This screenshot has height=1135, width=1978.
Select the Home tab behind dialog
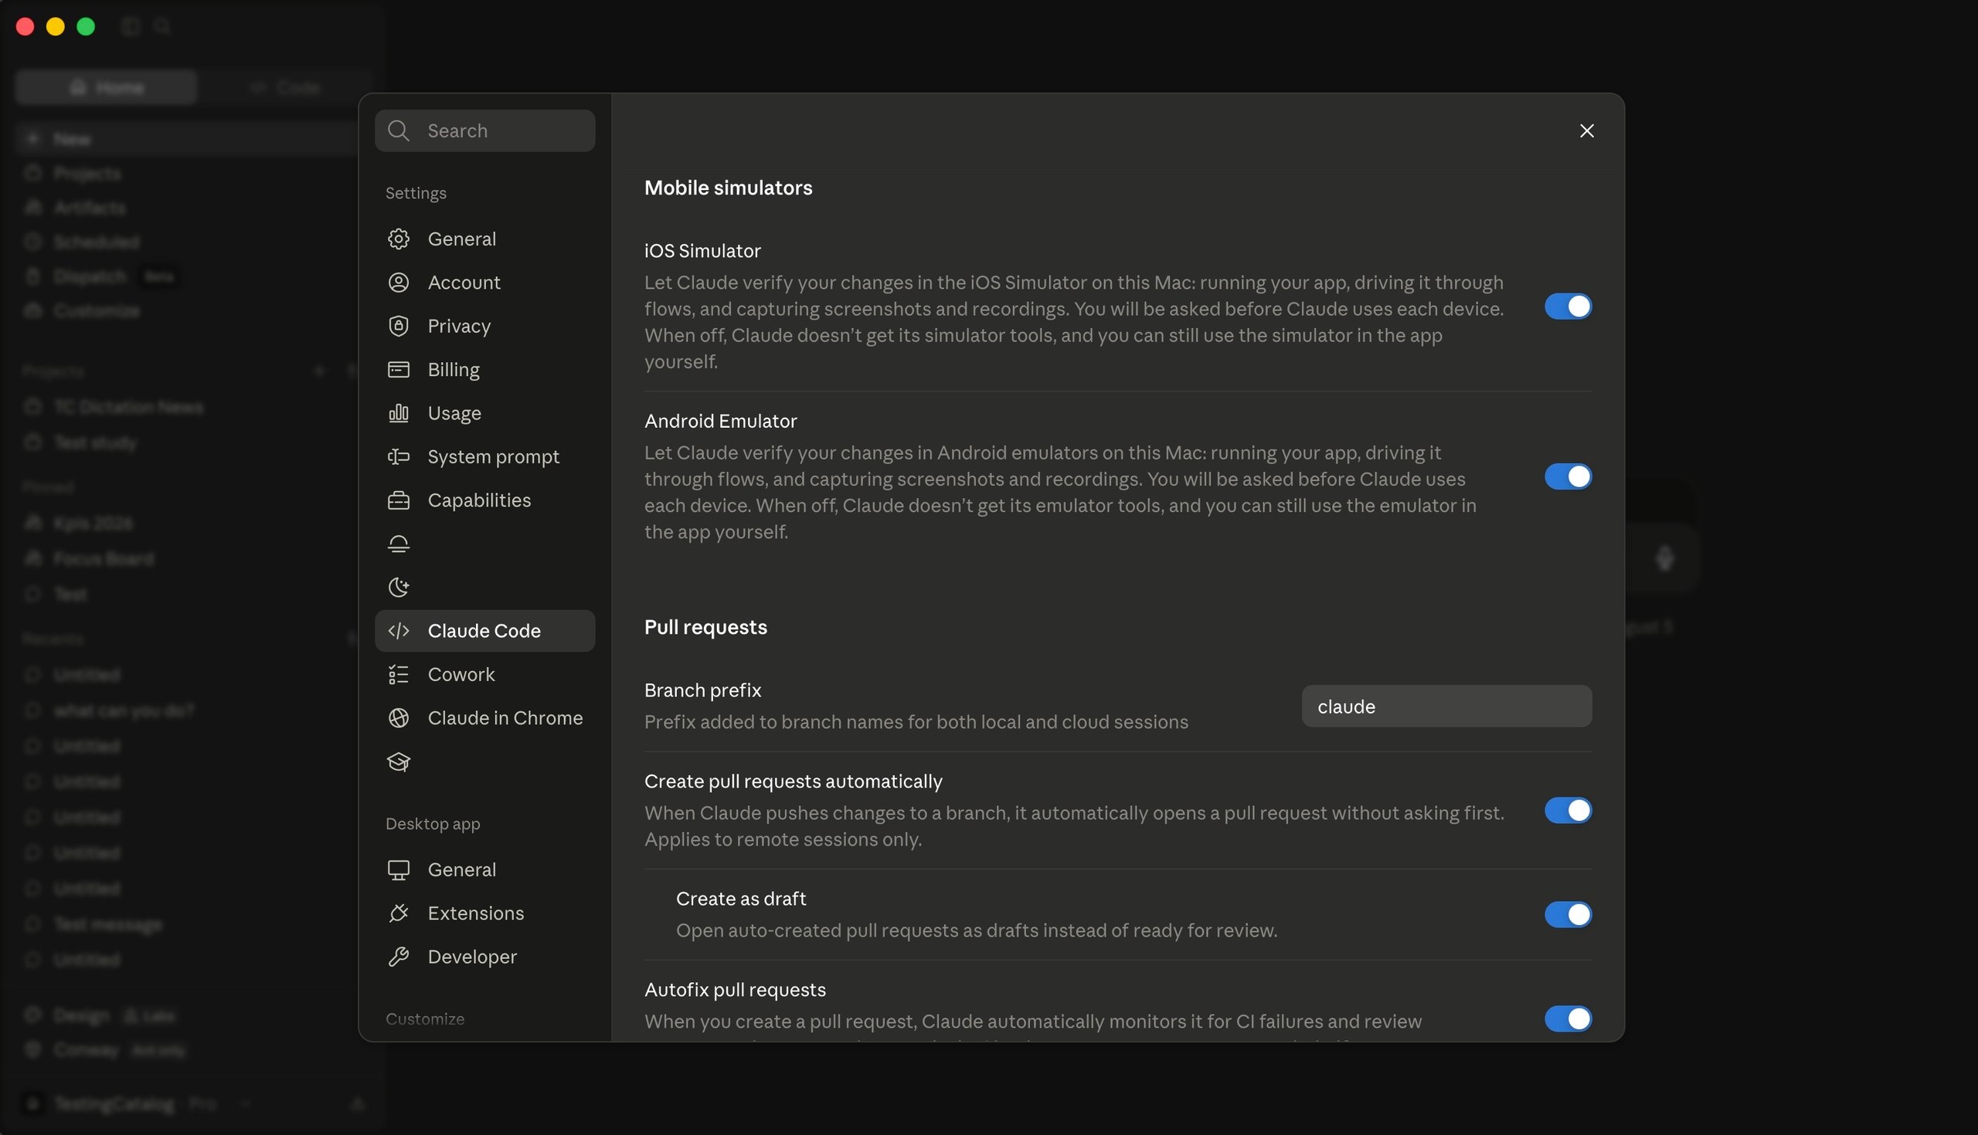[x=105, y=87]
